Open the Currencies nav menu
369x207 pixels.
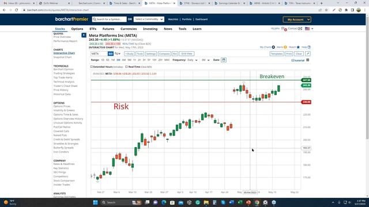coord(129,29)
